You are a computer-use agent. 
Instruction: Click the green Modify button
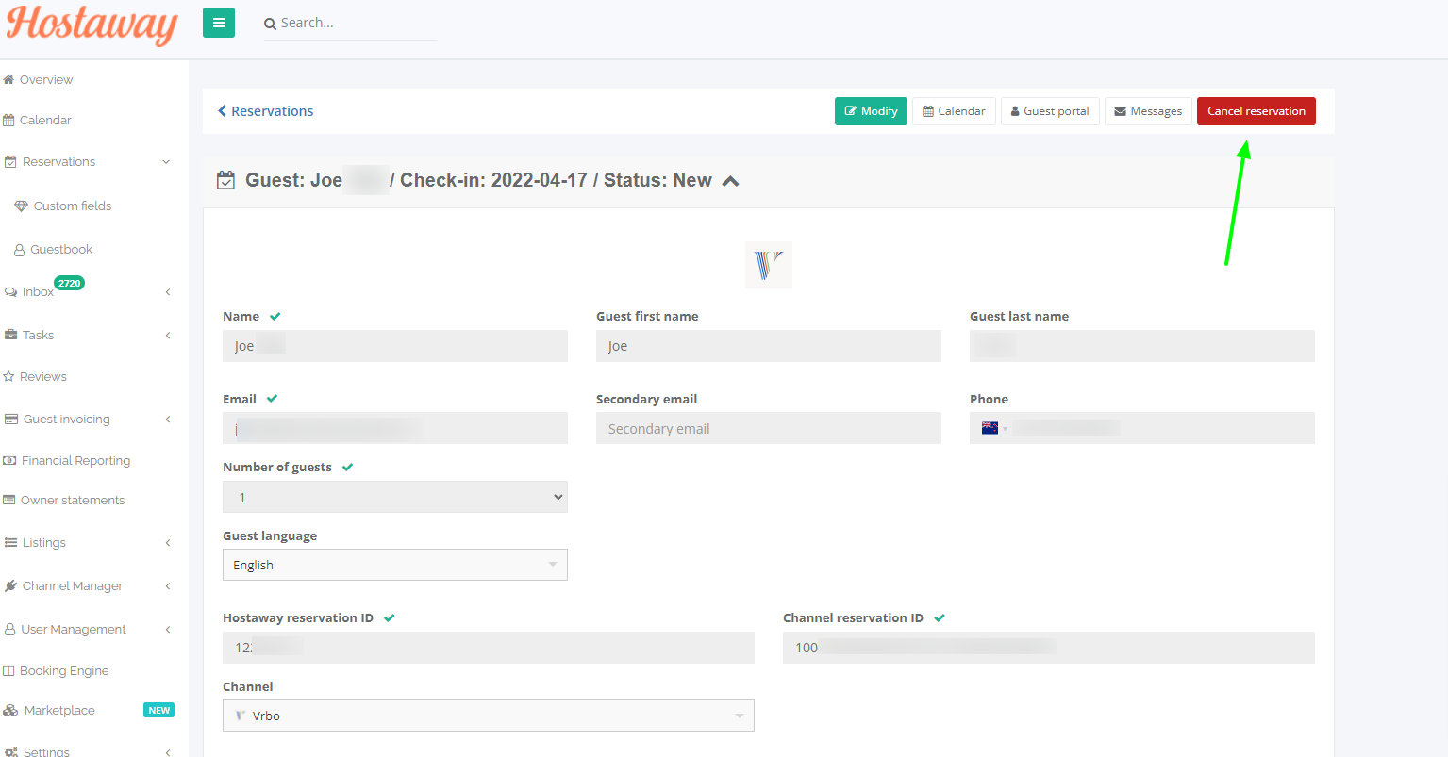point(871,111)
